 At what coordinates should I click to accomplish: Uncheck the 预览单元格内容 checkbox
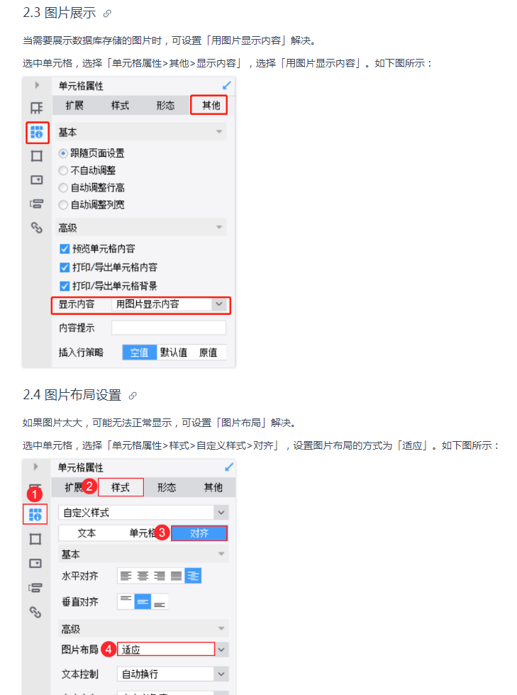click(x=65, y=249)
